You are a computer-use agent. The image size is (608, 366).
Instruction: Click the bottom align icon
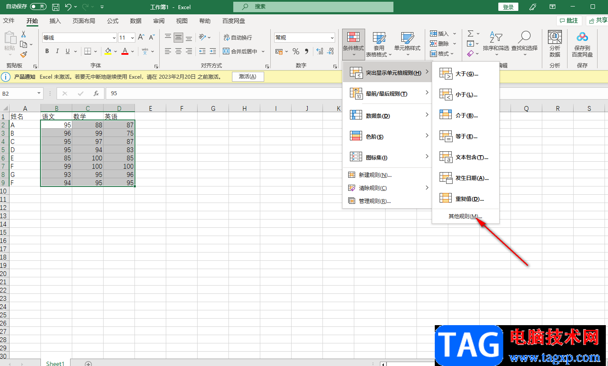tap(189, 37)
